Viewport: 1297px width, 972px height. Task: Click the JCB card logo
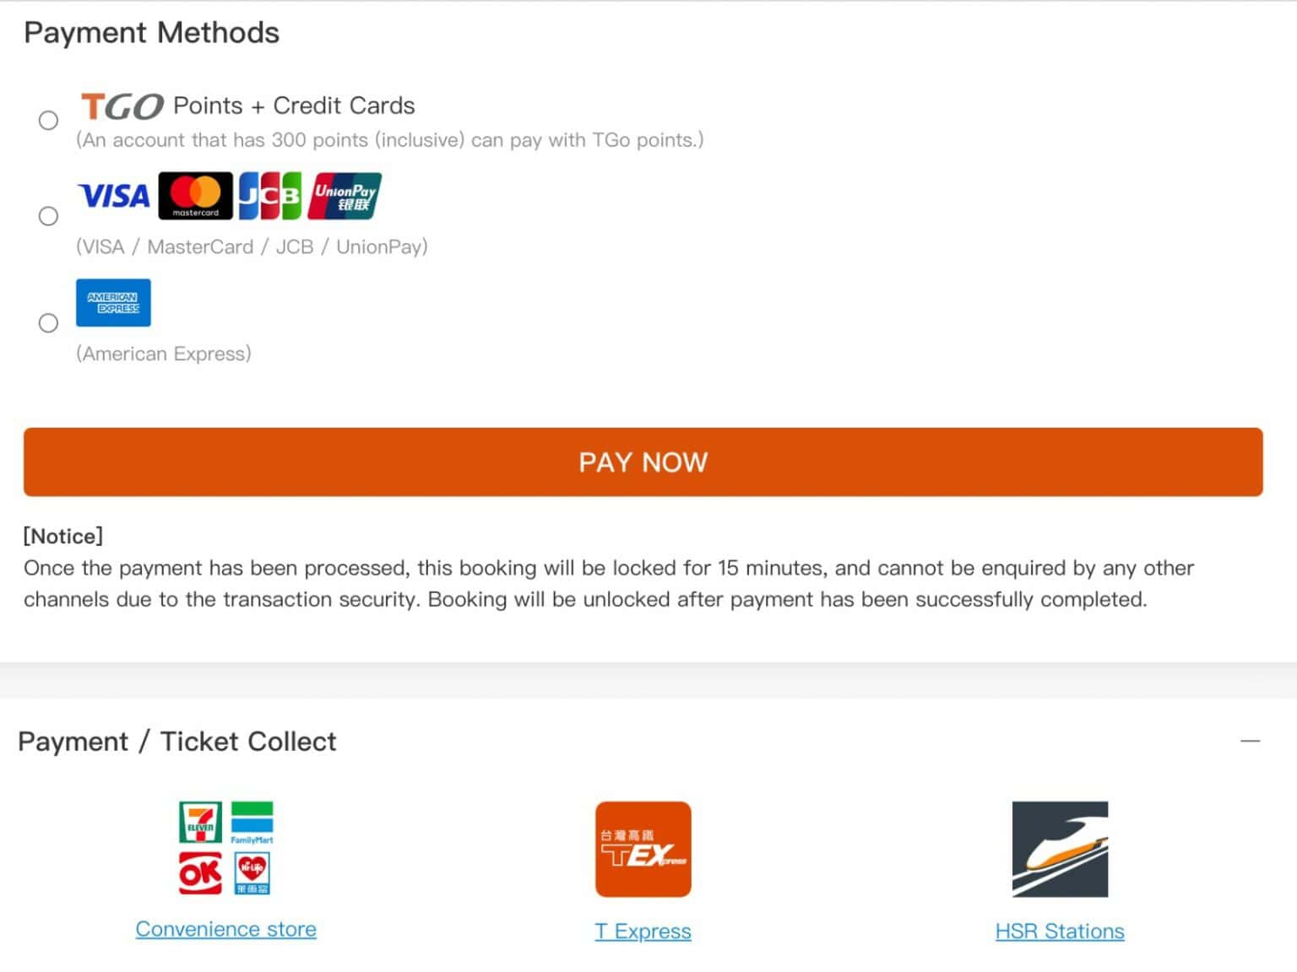click(270, 196)
